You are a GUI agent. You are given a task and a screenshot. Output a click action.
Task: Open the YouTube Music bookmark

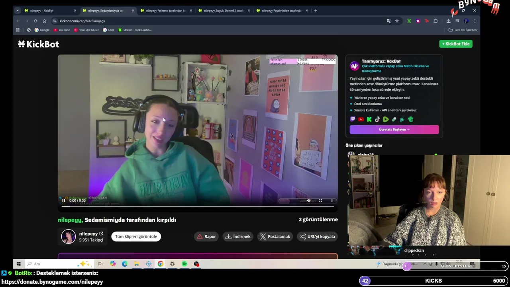(x=86, y=30)
